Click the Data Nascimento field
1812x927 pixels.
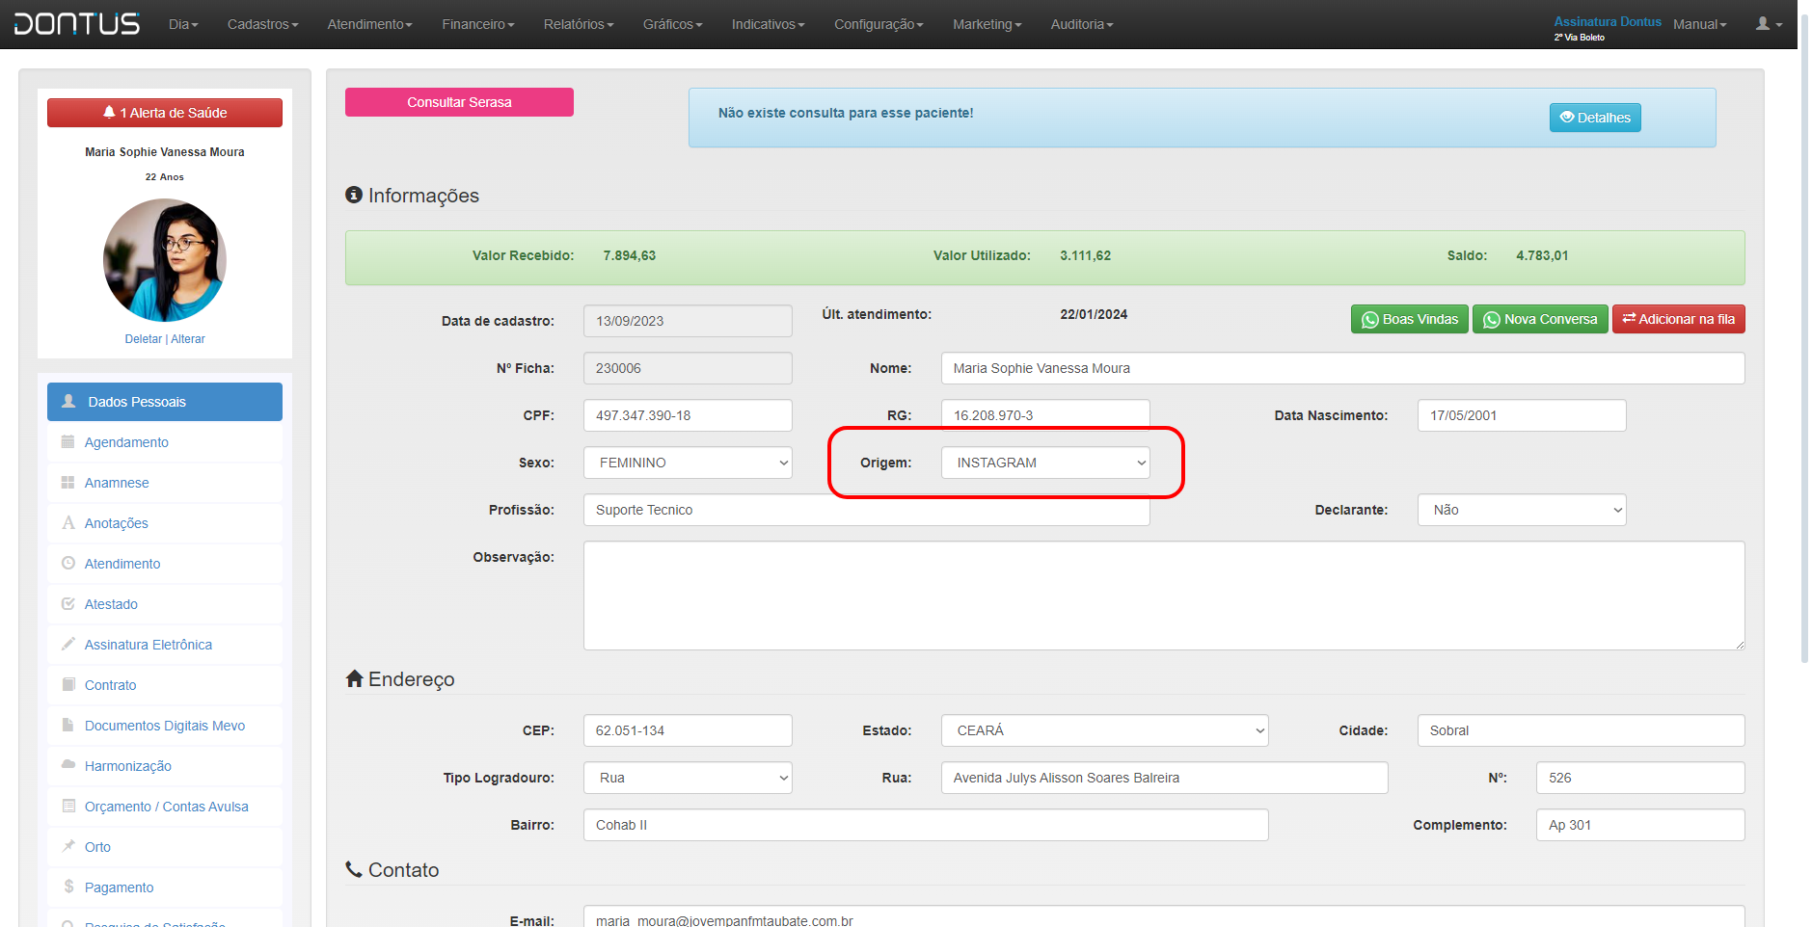tap(1522, 415)
